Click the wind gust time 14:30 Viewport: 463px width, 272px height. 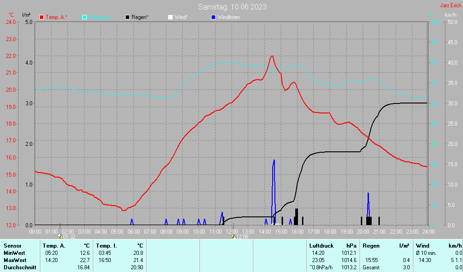click(425, 261)
